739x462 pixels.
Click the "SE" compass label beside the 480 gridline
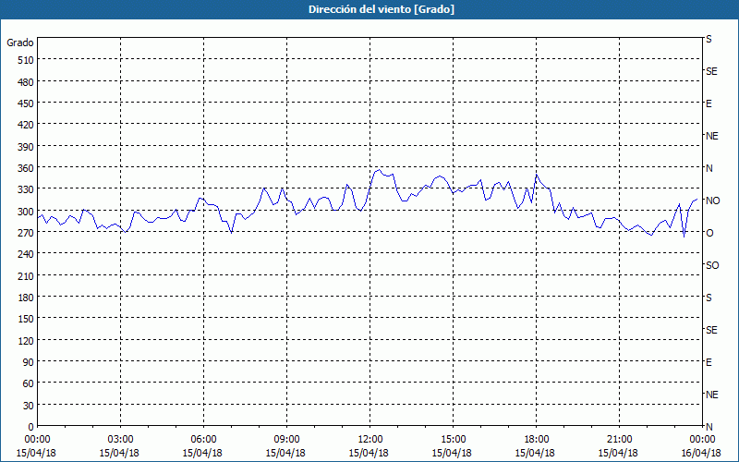click(x=711, y=71)
